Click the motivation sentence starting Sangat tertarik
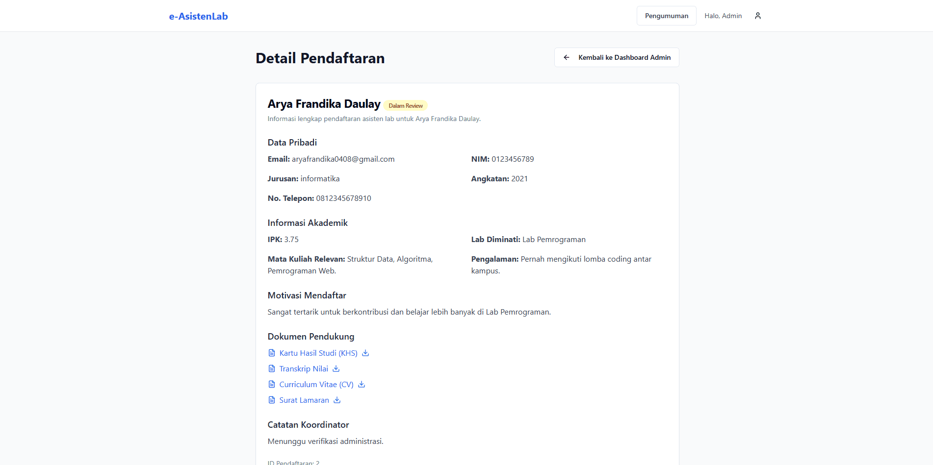This screenshot has height=465, width=933. pyautogui.click(x=409, y=312)
